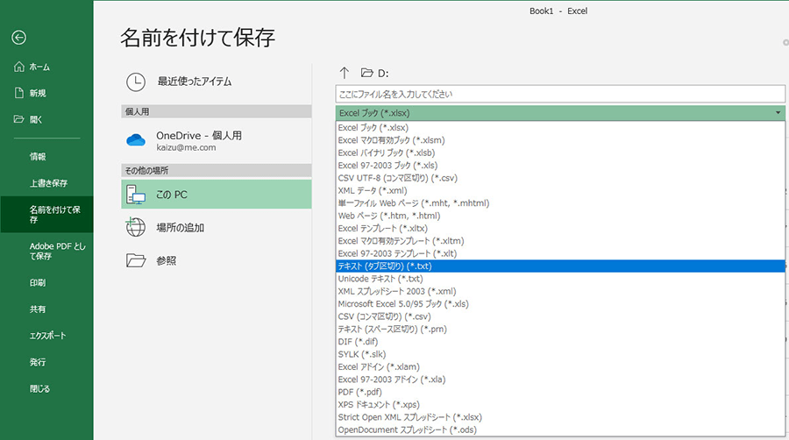Viewport: 789px width, 440px height.
Task: Choose Excel バイナリ ブック (*.xlsb)
Action: coord(560,153)
